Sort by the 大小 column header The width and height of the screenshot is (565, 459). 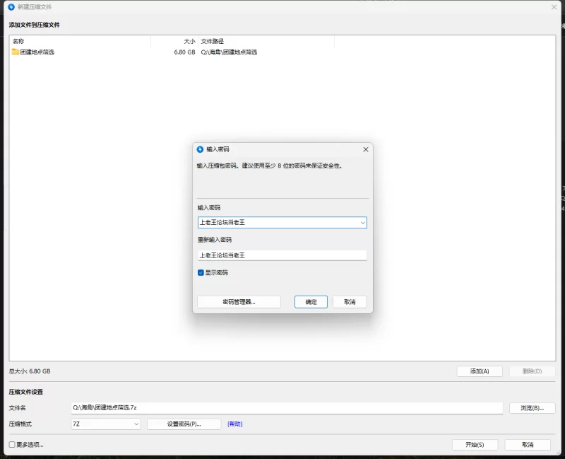click(x=174, y=41)
